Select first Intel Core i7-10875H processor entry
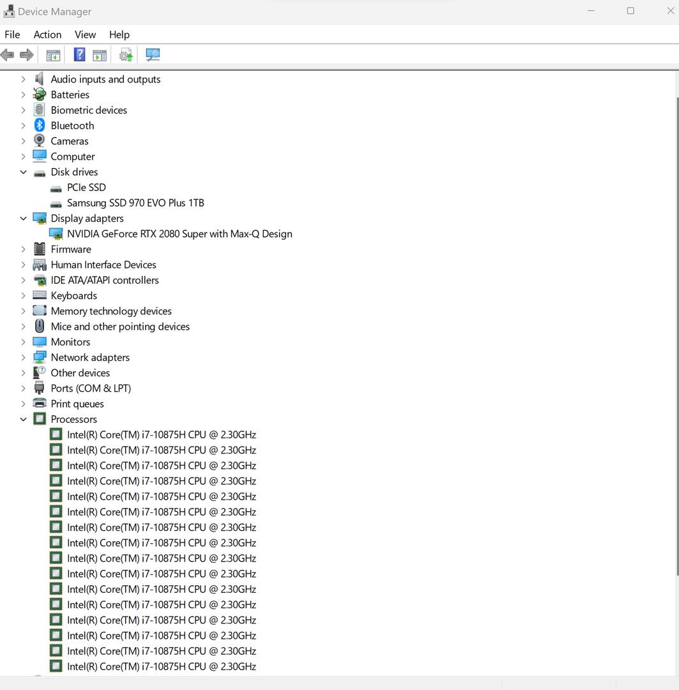 pos(162,435)
